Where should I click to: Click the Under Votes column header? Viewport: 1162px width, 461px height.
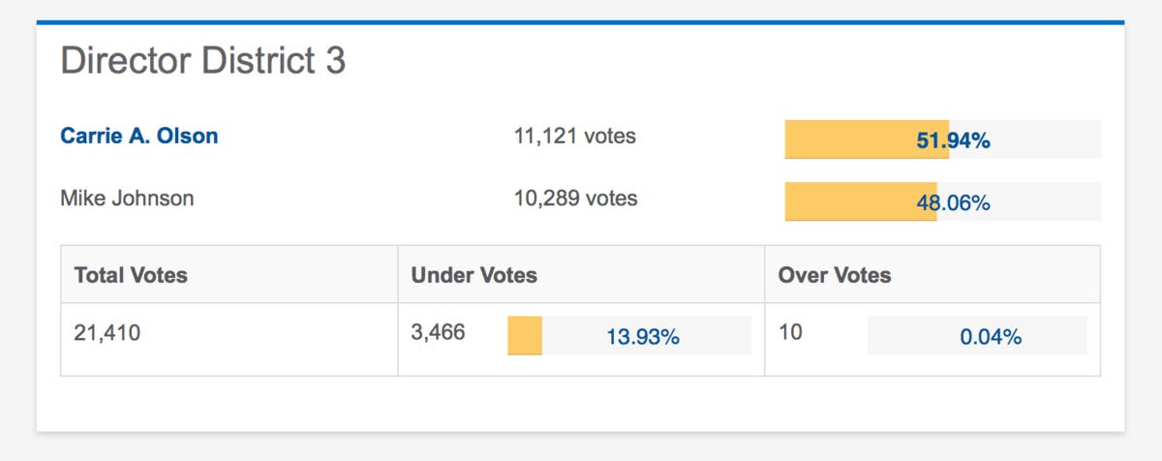tap(474, 275)
